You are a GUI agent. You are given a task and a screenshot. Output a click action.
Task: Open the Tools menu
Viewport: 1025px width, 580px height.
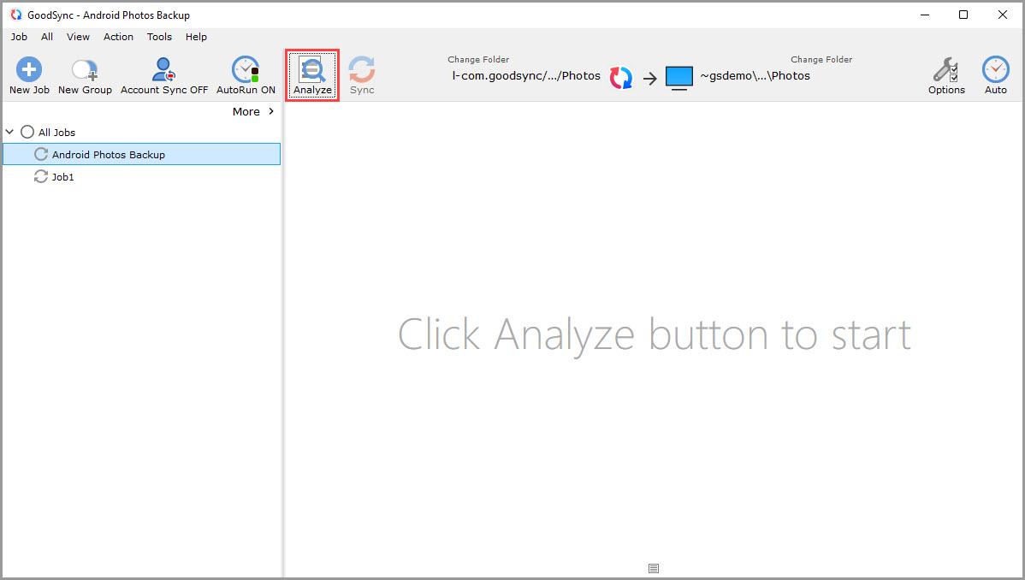pos(159,37)
